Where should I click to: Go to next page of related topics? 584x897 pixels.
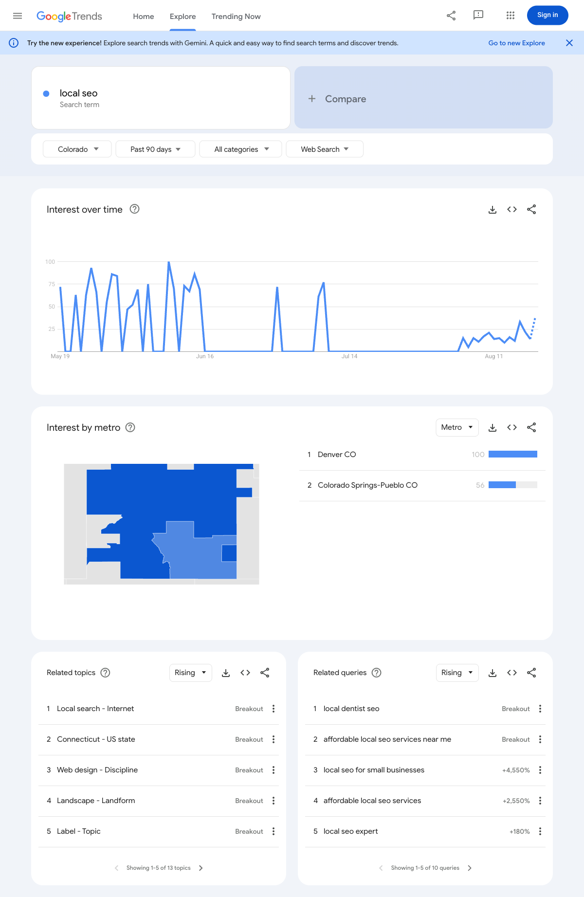201,868
